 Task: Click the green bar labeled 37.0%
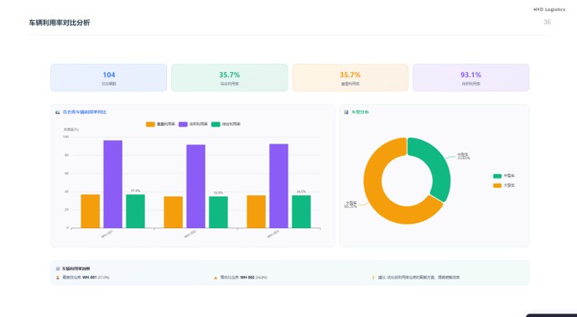[135, 211]
